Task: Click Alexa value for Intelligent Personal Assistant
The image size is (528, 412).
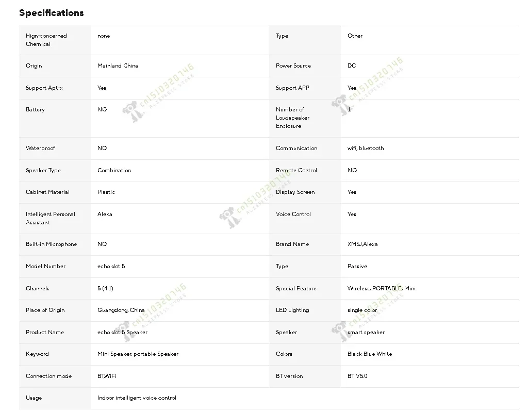Action: [x=105, y=214]
